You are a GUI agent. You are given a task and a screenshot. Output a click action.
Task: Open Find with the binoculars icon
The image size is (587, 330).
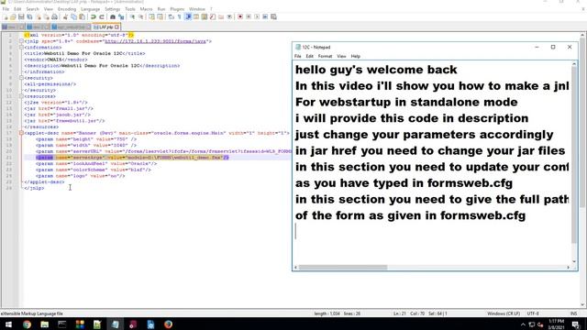(112, 16)
